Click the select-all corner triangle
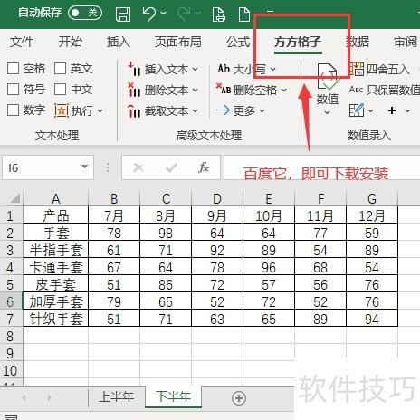This screenshot has width=420, height=420. [15, 198]
